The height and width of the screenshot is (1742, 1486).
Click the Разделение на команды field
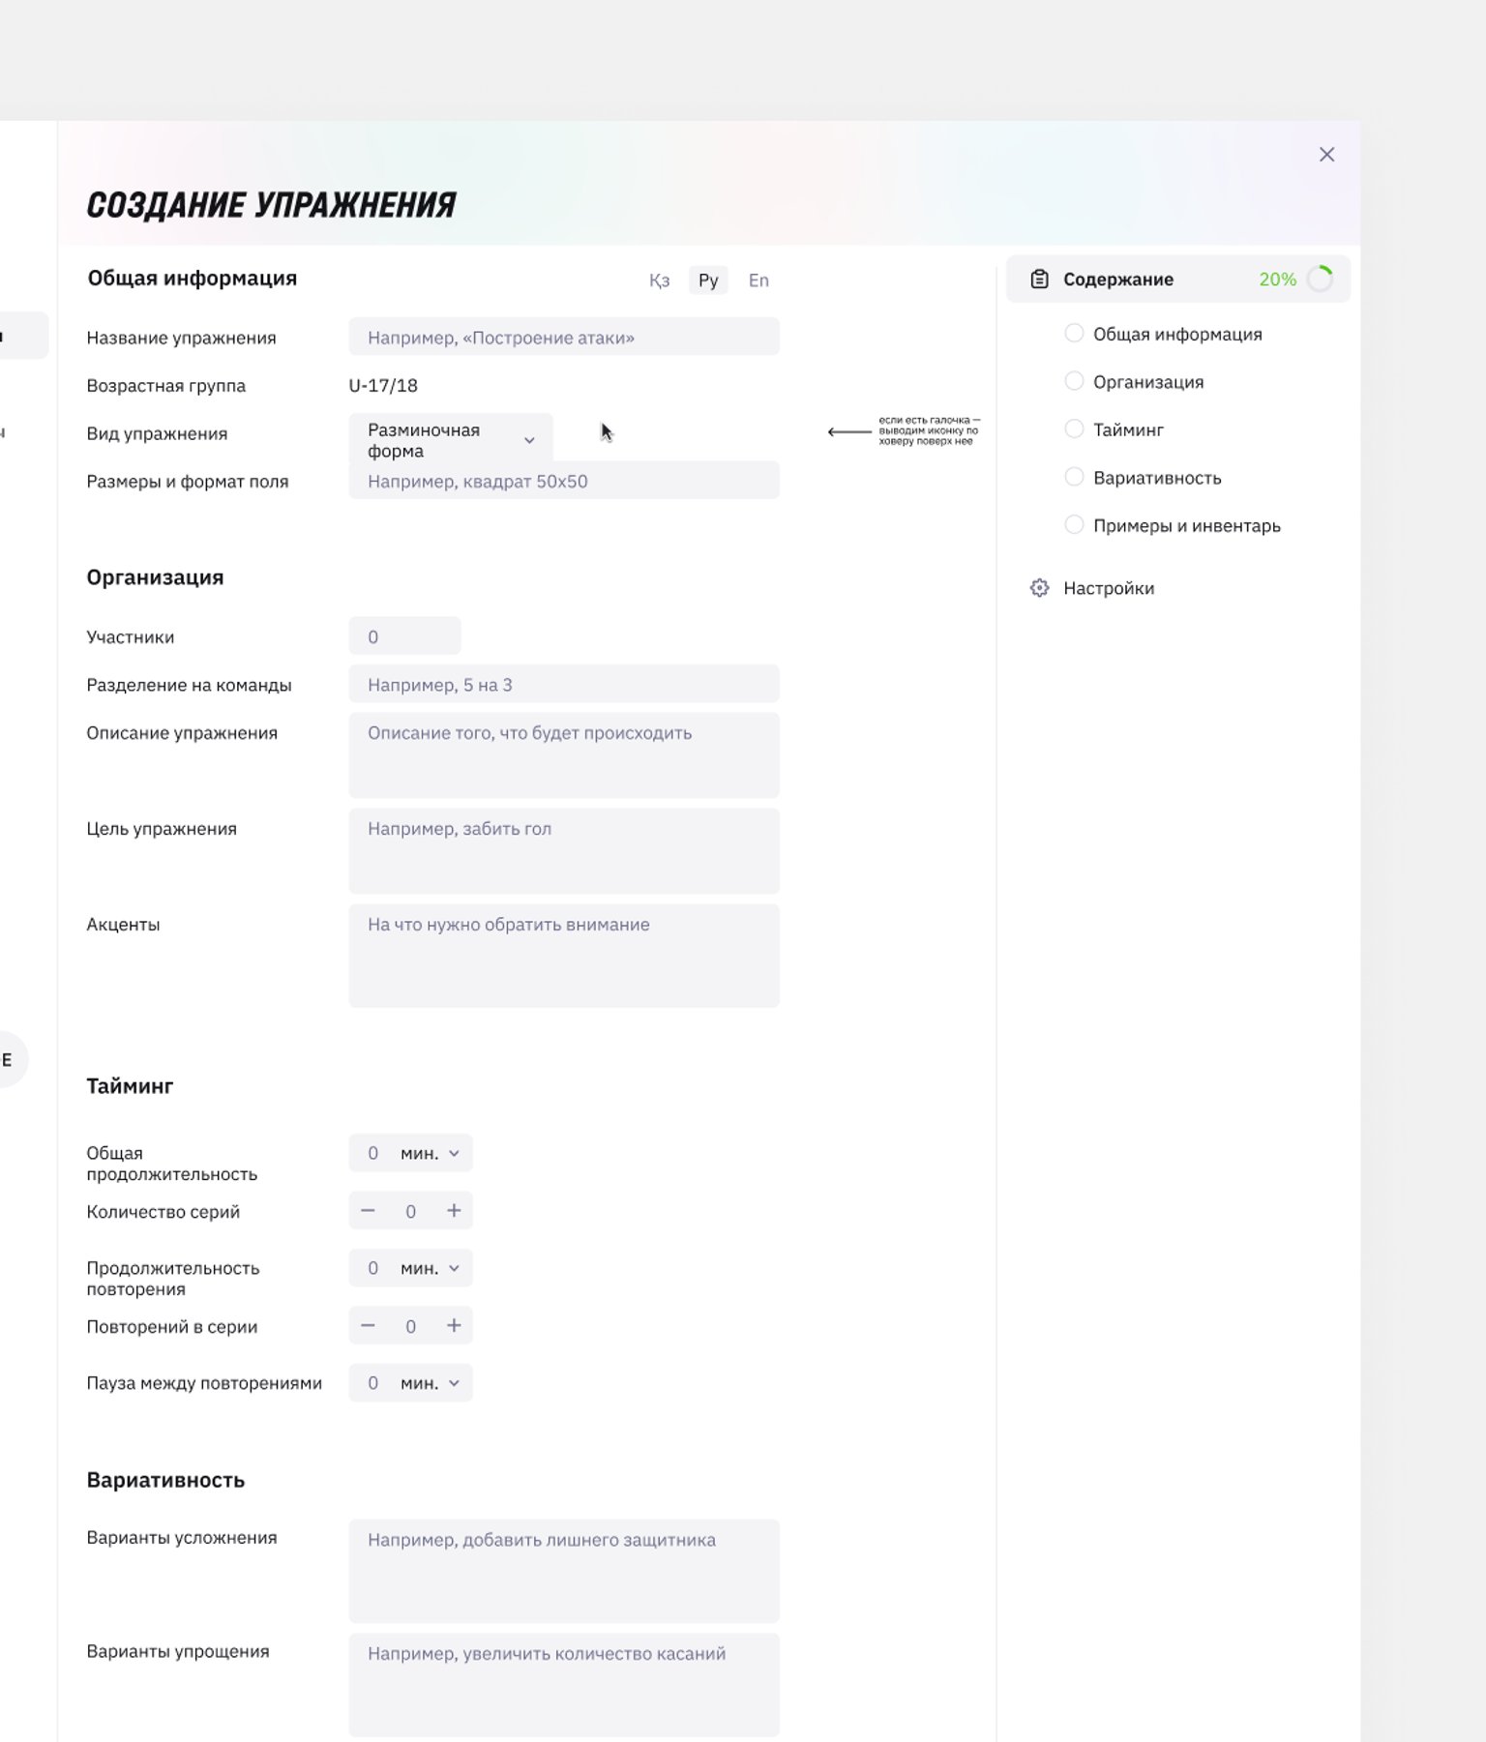click(x=564, y=685)
